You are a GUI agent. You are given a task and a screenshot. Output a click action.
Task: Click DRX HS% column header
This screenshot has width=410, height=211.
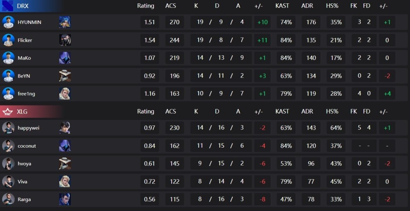click(332, 6)
